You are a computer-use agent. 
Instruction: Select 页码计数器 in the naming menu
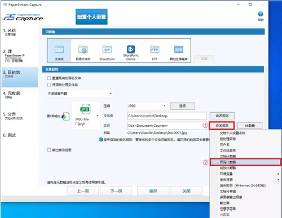[245, 162]
